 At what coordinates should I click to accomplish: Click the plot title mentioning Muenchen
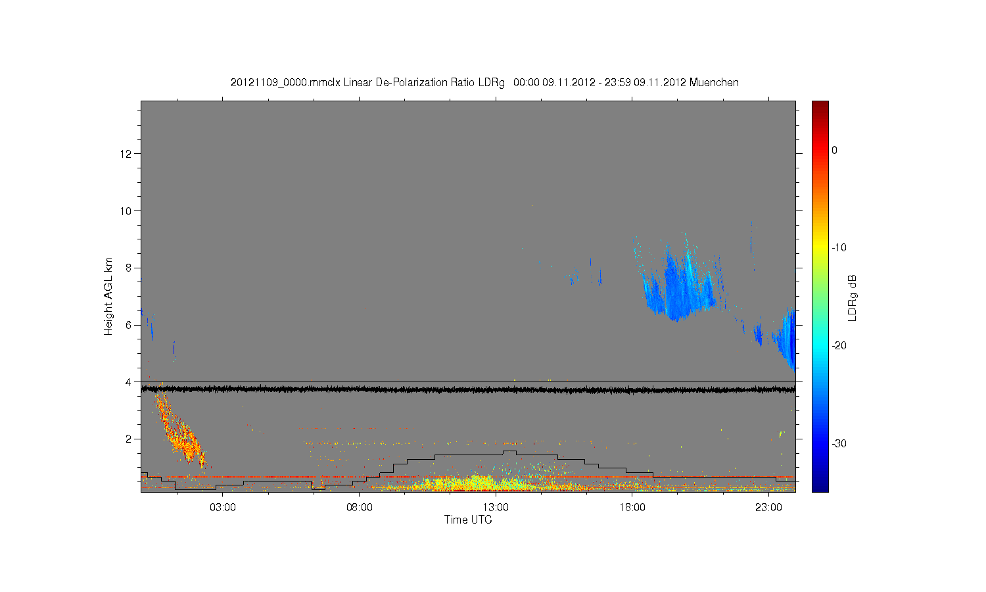484,82
